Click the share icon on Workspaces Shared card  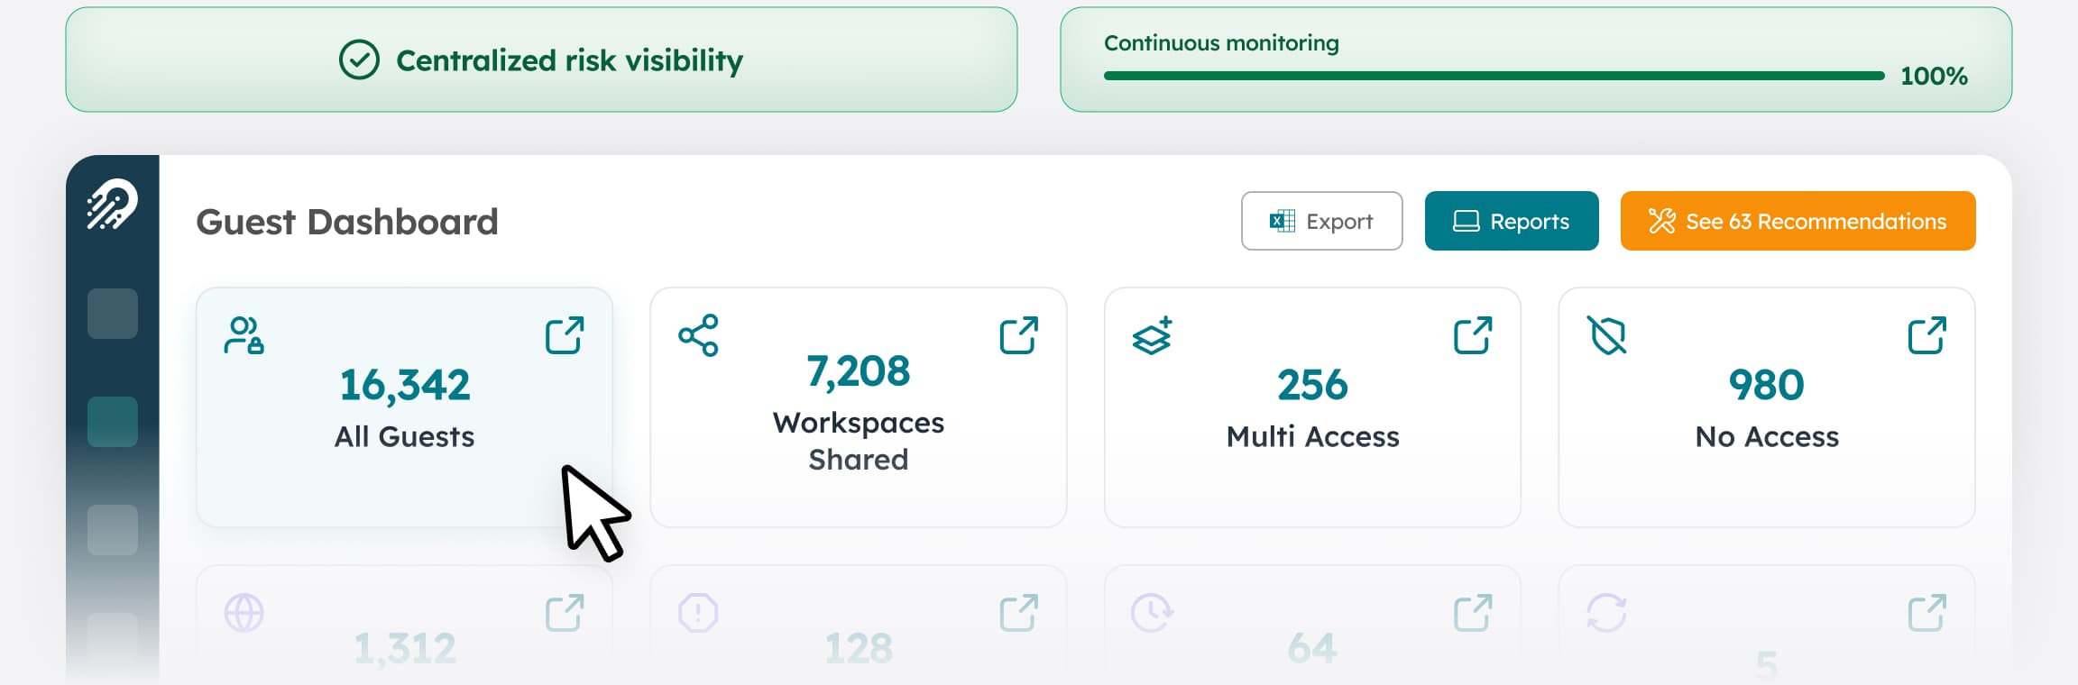(698, 335)
